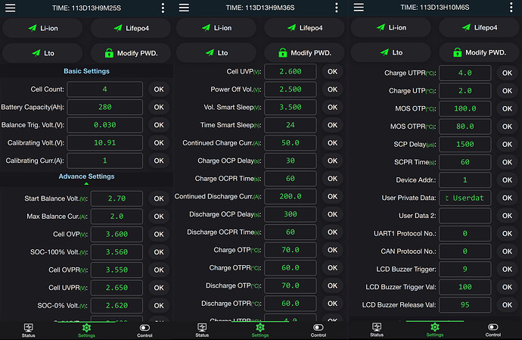Edit the Start Balance Volt. field
Image resolution: width=522 pixels, height=340 pixels.
117,198
